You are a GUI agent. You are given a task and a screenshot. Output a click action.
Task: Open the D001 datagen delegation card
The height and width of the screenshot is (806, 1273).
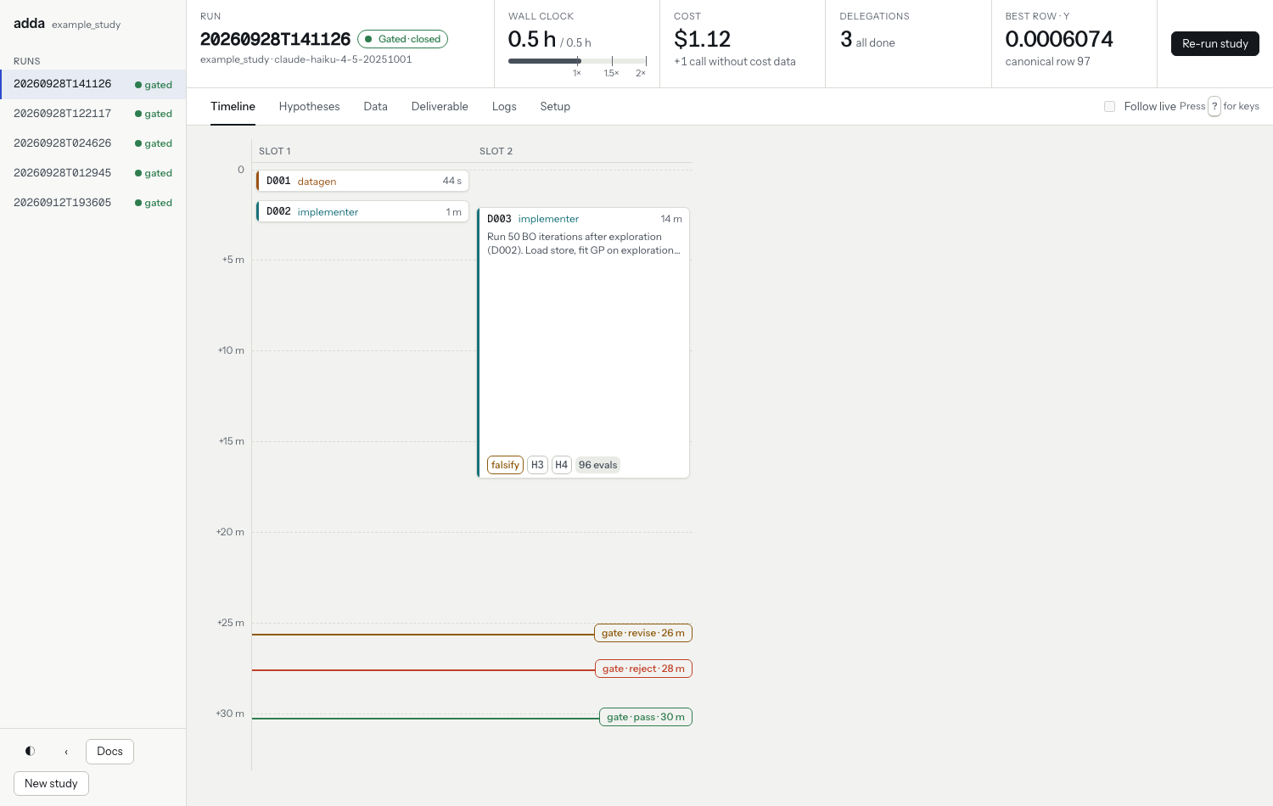pyautogui.click(x=362, y=181)
